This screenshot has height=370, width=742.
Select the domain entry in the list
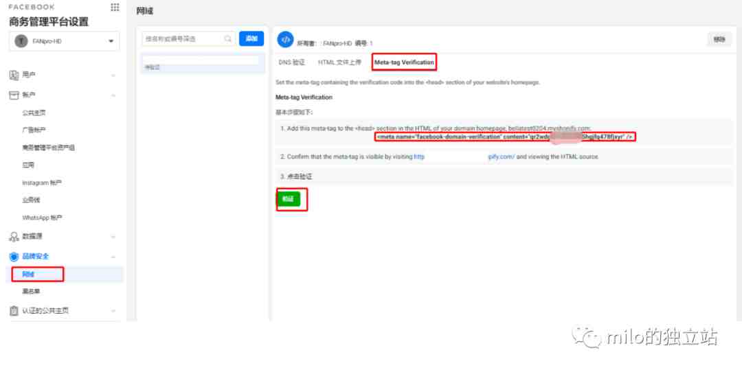pyautogui.click(x=203, y=64)
